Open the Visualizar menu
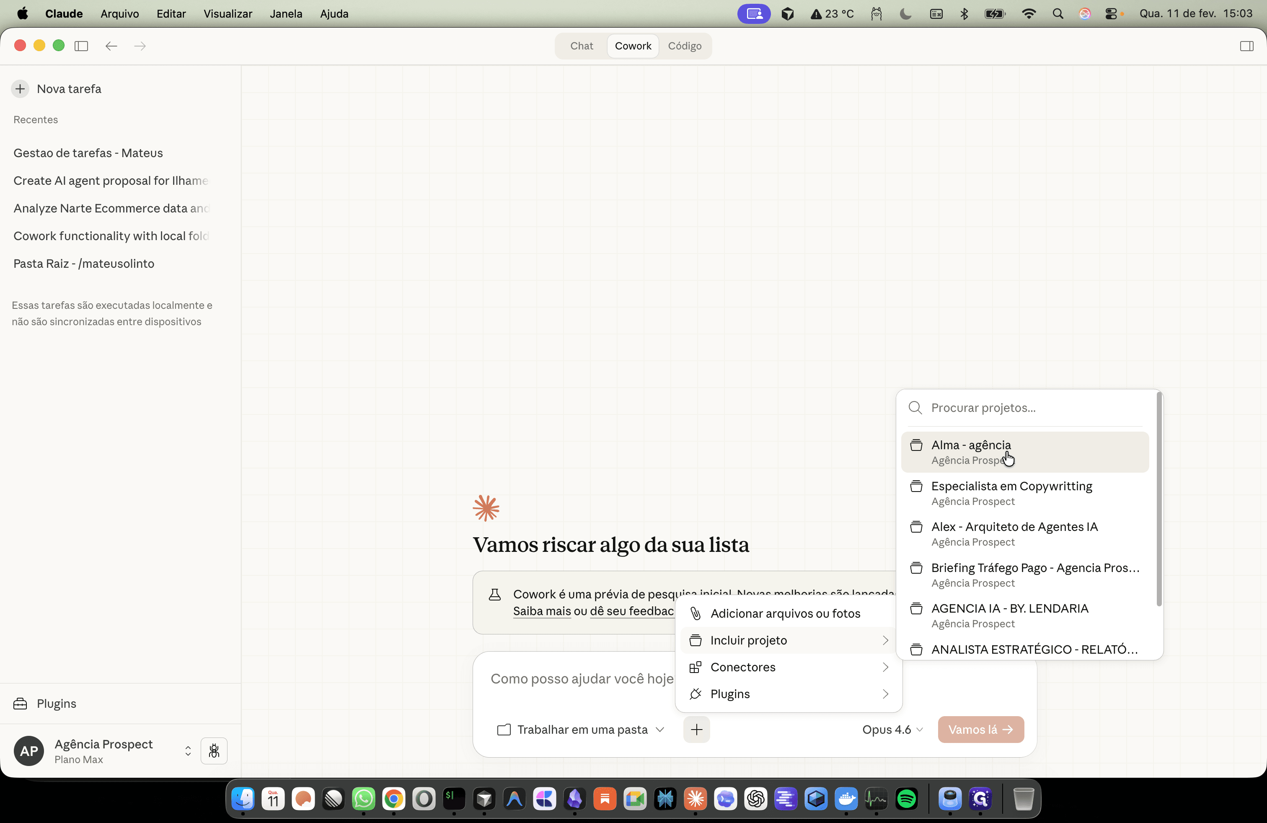The height and width of the screenshot is (823, 1267). pyautogui.click(x=228, y=14)
